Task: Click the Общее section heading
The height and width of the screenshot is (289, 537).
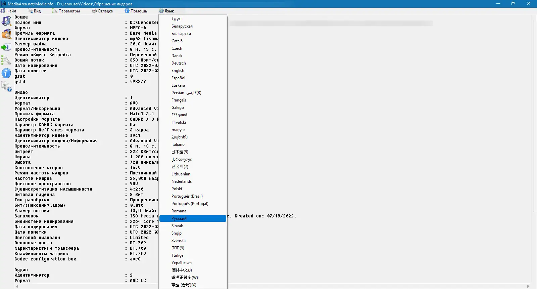Action: pyautogui.click(x=21, y=17)
